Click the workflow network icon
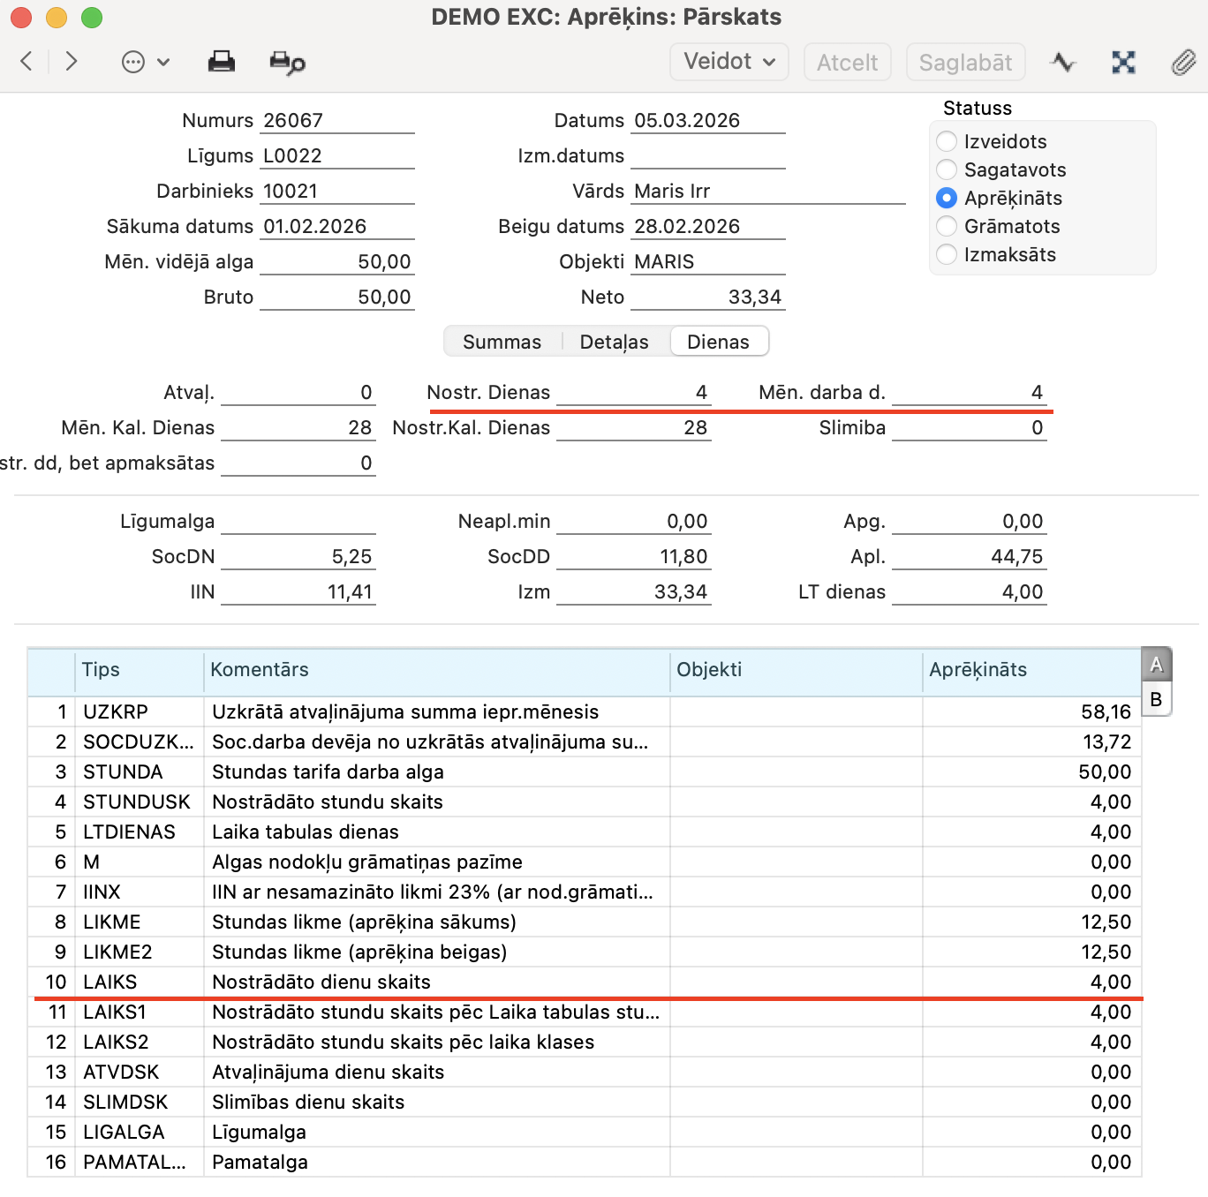Screen dimensions: 1208x1197 pos(1123,62)
